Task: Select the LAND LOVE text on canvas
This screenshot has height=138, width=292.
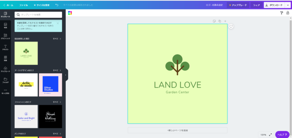Action: click(x=177, y=85)
